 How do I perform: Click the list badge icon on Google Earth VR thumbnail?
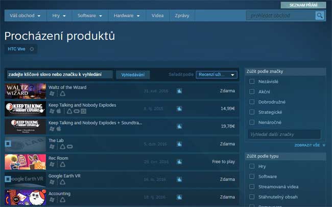point(8,179)
